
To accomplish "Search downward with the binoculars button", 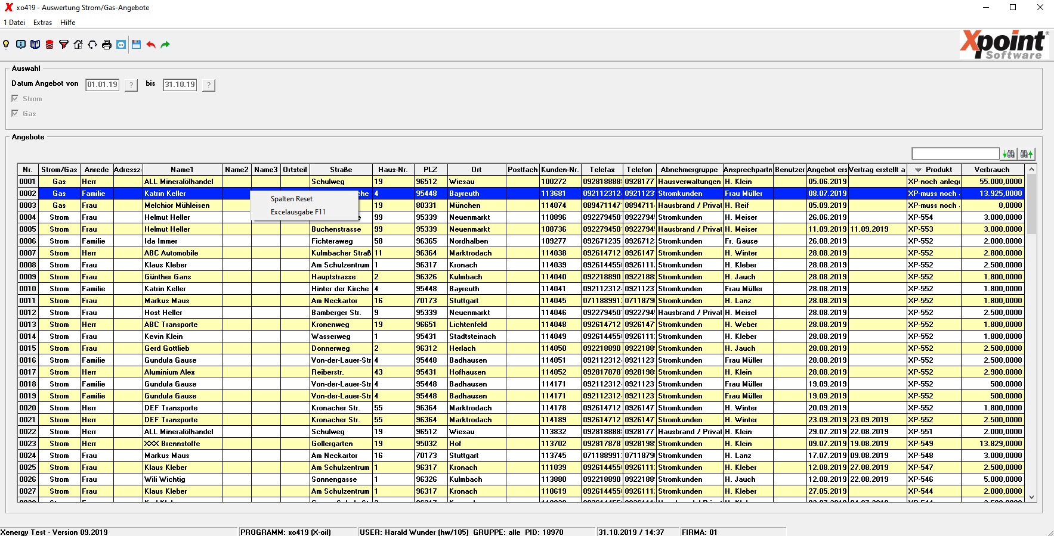I will [1009, 154].
